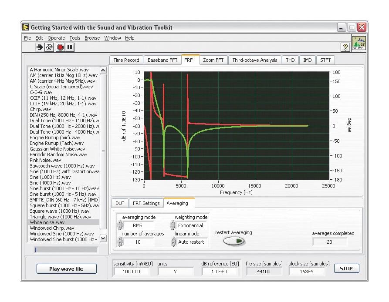This screenshot has height=302, width=389.
Task: Click the Play wave file button
Action: [x=66, y=269]
